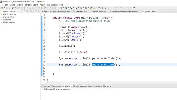Maximize the Project Explorer panel
This screenshot has height=100, width=177.
[x=39, y=11]
